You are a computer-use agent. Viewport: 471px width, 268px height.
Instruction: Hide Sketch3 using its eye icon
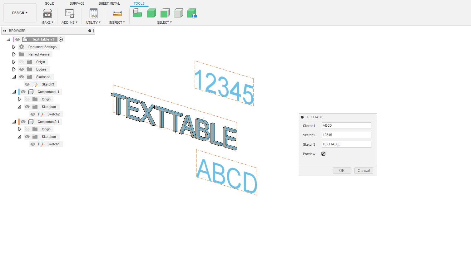pyautogui.click(x=27, y=84)
